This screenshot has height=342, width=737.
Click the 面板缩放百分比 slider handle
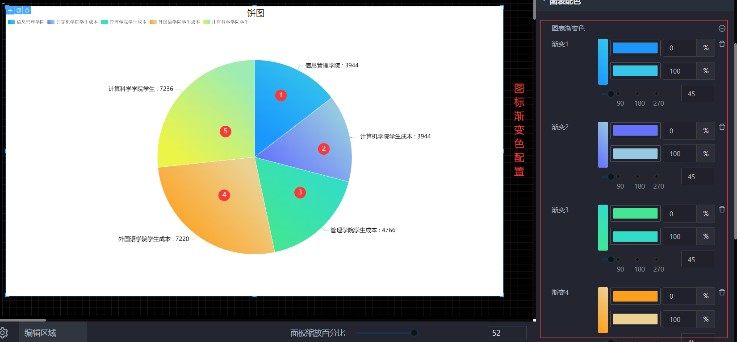pyautogui.click(x=414, y=333)
